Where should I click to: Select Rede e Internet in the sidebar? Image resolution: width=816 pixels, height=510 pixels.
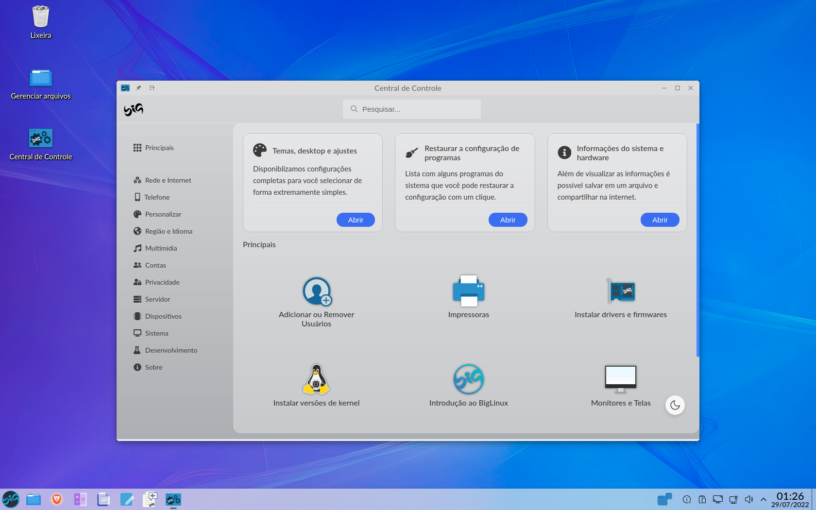click(x=162, y=180)
